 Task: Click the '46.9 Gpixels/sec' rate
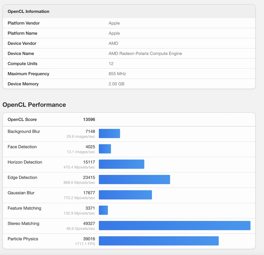coord(81,228)
